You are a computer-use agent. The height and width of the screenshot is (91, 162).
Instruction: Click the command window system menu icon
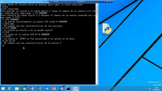2,2
